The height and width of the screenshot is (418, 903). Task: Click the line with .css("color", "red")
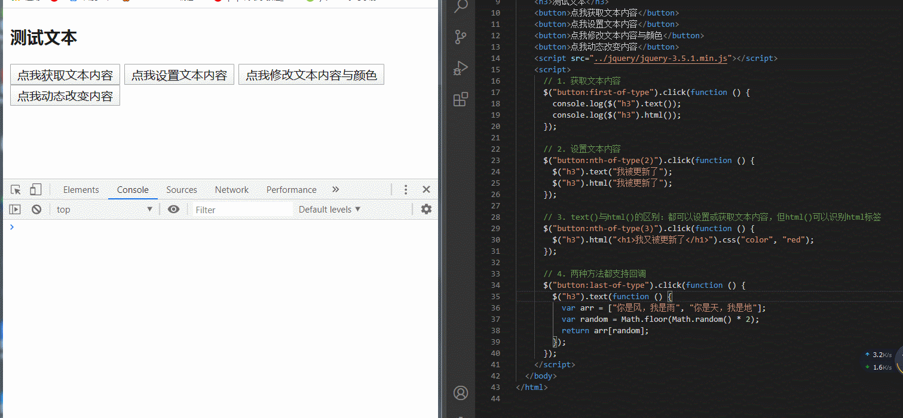coord(683,240)
